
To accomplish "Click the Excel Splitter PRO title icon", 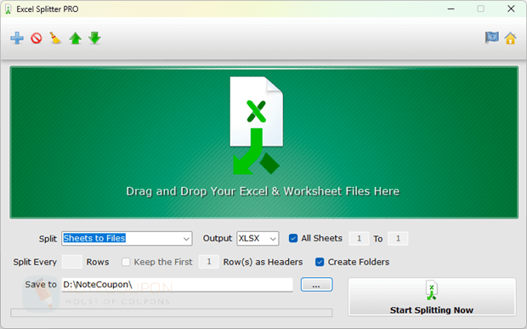I will (x=8, y=9).
